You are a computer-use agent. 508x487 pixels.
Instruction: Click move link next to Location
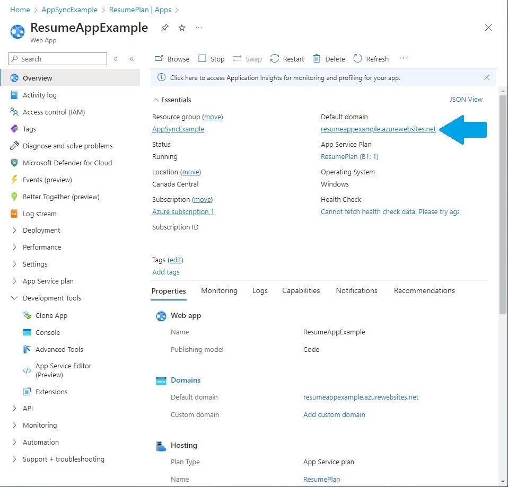pos(190,172)
